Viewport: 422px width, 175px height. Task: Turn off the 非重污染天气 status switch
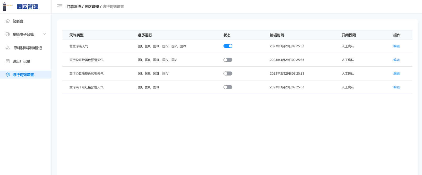[228, 46]
